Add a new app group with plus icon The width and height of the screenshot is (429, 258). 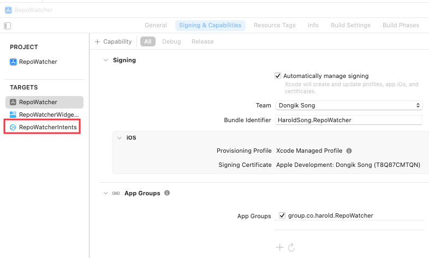[279, 247]
